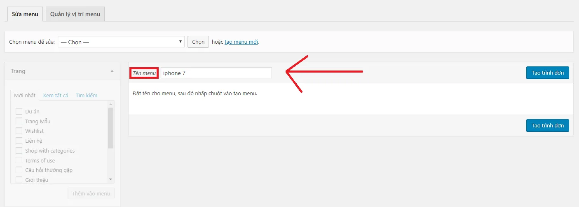This screenshot has height=207, width=579.
Task: Click the Tên menu label
Action: pos(144,73)
